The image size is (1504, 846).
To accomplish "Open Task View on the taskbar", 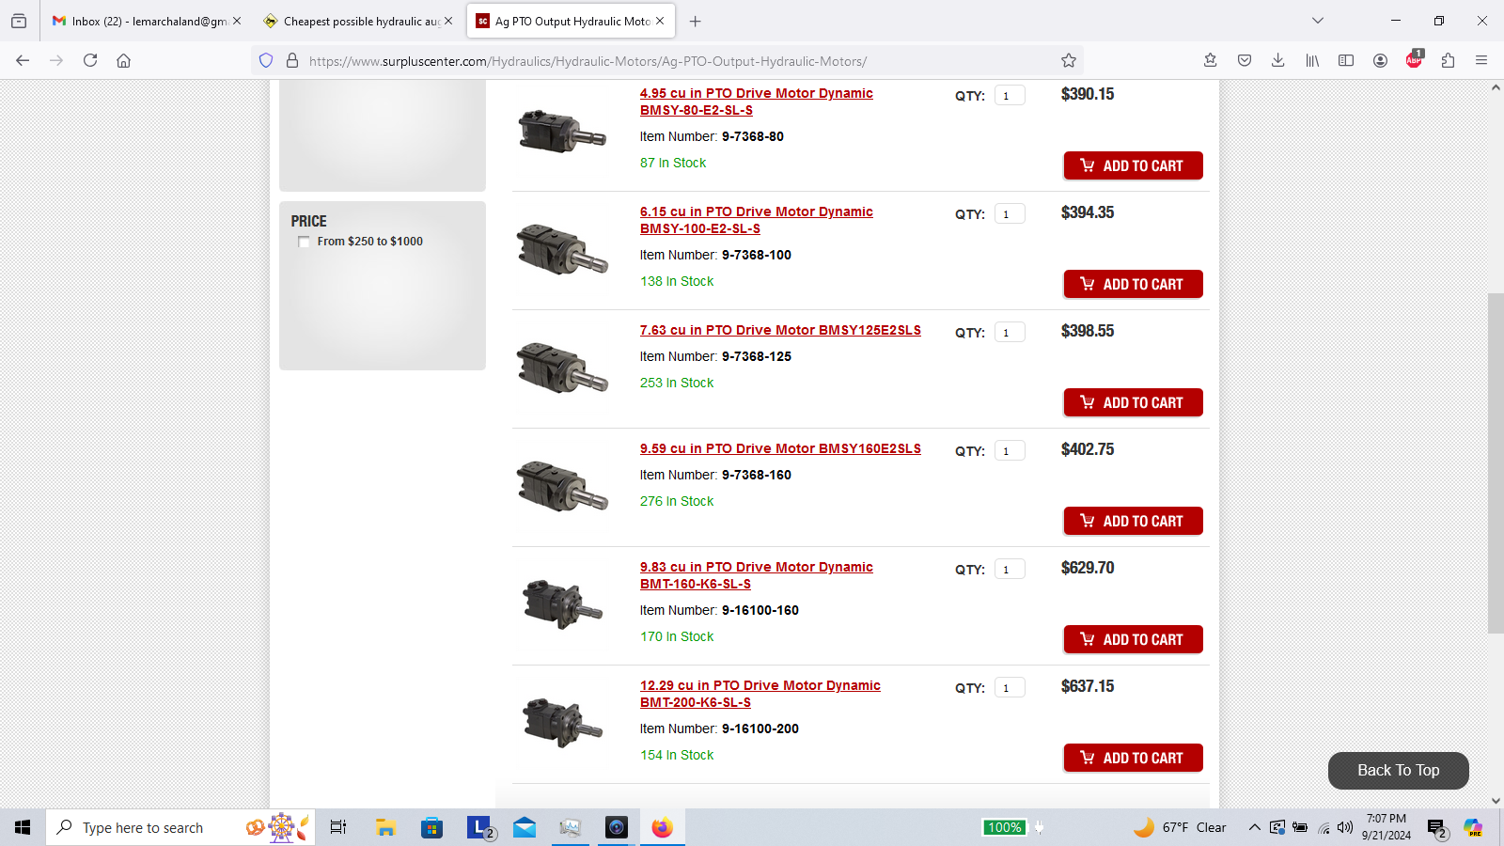I will click(x=338, y=827).
